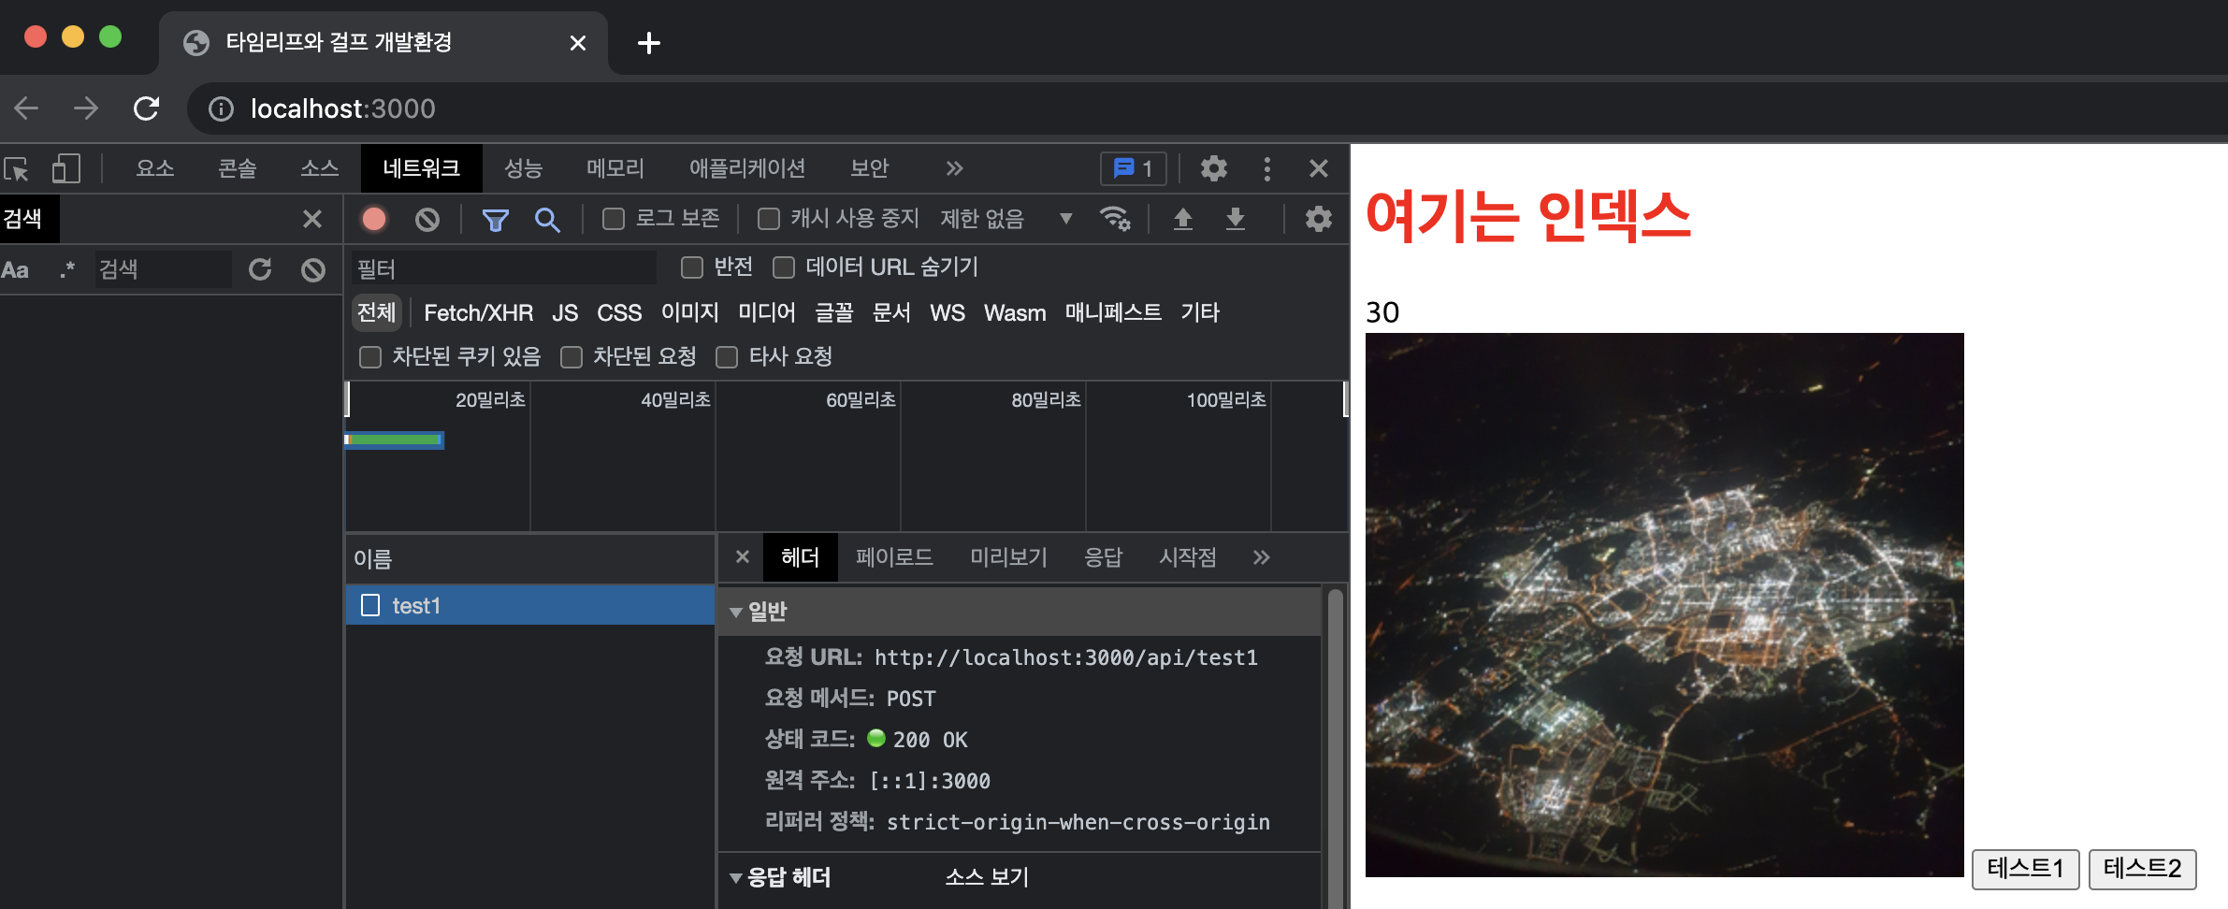This screenshot has width=2228, height=909.
Task: Open the 제한 없음 throttling dropdown
Action: [x=1006, y=219]
